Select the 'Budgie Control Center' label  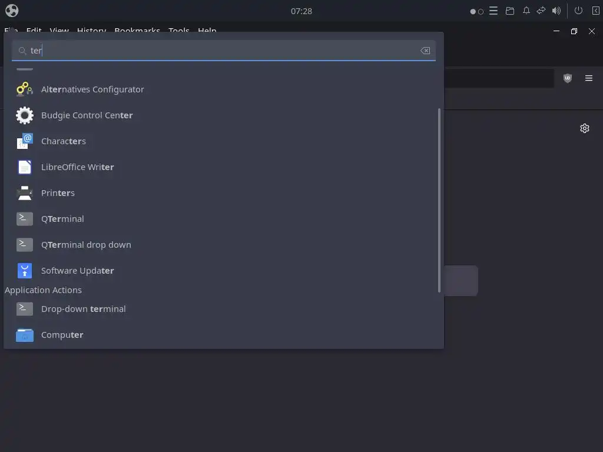pos(87,115)
